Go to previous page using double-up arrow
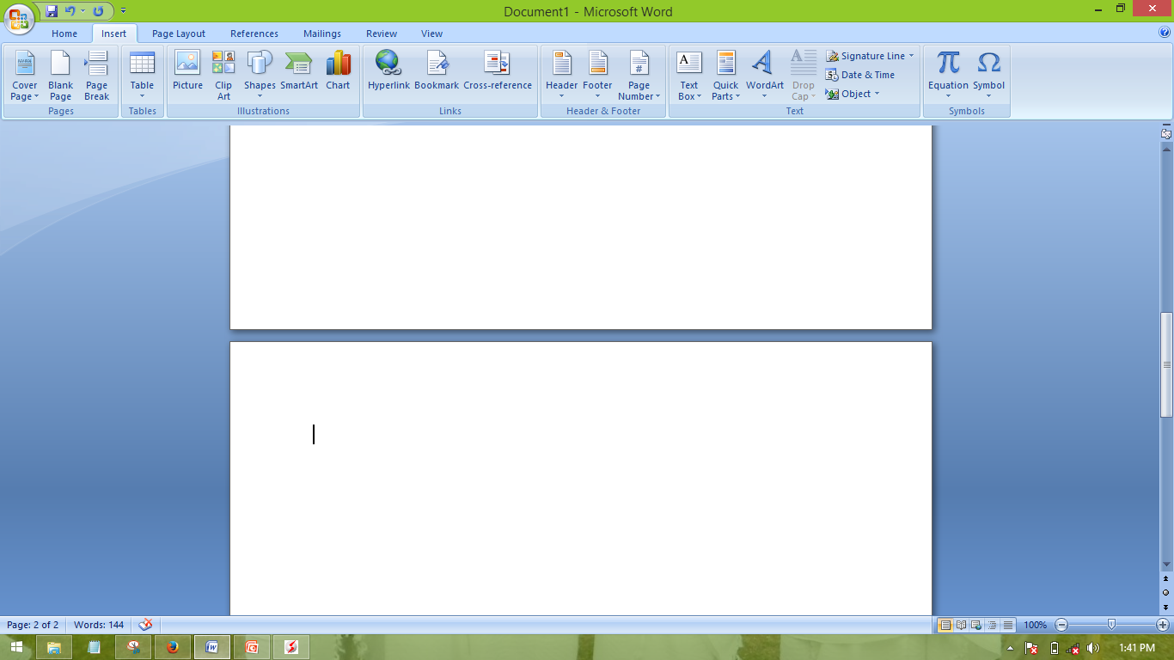 click(x=1166, y=579)
